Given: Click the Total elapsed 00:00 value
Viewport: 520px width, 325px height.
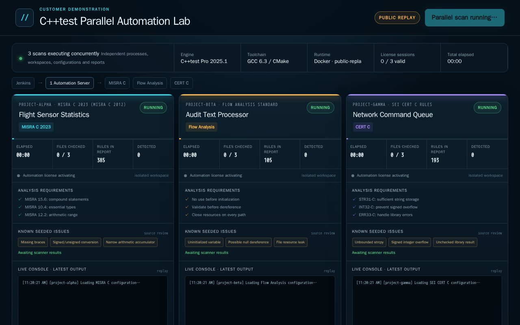Looking at the screenshot, I should [x=455, y=61].
